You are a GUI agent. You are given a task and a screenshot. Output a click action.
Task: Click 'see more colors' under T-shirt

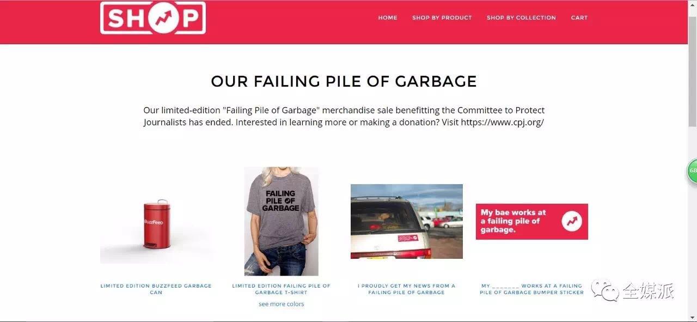pyautogui.click(x=281, y=304)
